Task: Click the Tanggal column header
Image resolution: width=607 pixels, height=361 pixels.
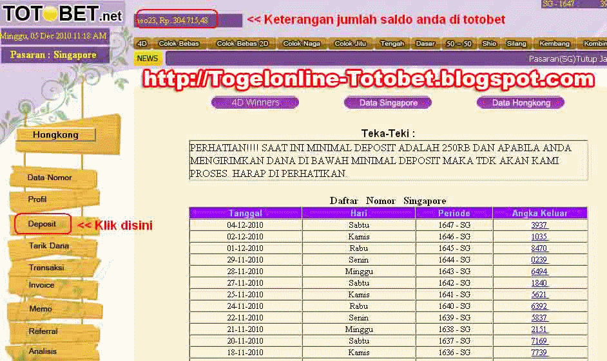Action: [246, 213]
